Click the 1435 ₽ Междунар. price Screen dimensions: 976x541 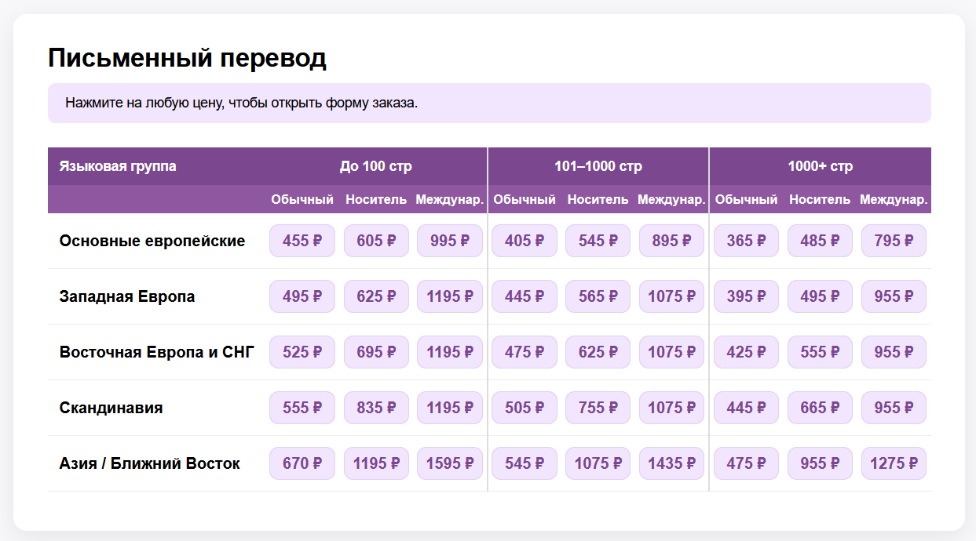[671, 463]
